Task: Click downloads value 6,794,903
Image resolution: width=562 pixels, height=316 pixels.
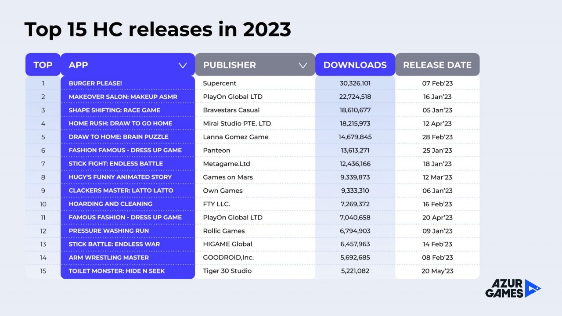Action: (355, 231)
